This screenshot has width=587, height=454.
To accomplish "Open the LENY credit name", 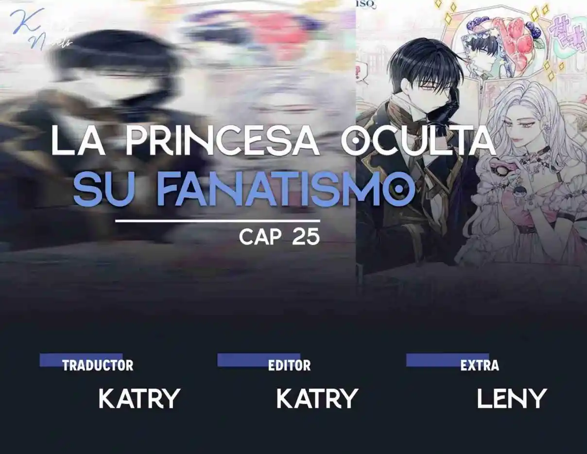I will [x=512, y=399].
